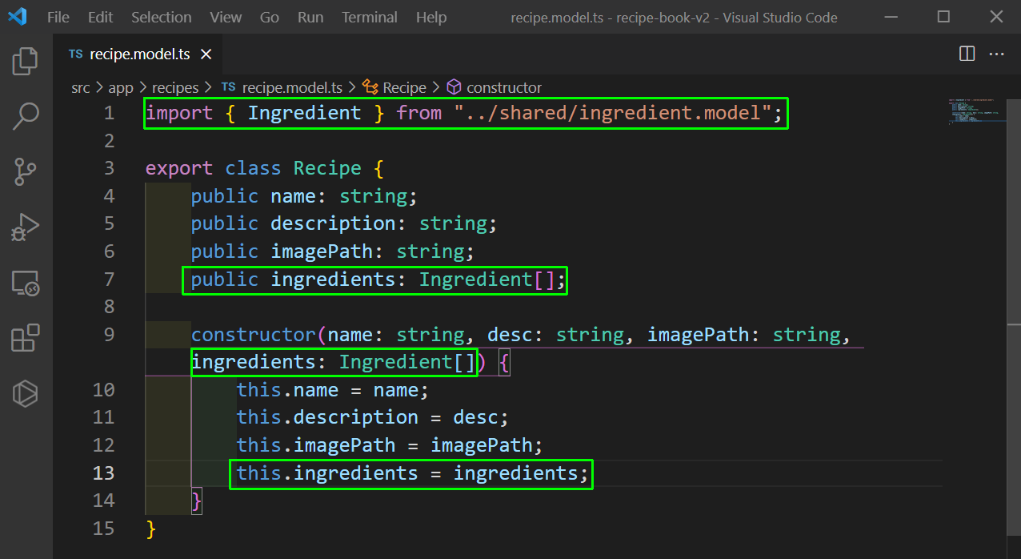This screenshot has width=1021, height=559.
Task: Click line number 1 in the gutter
Action: click(109, 113)
